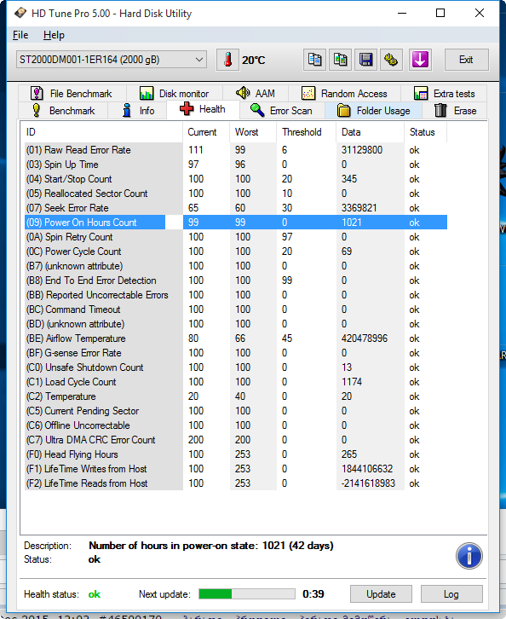This screenshot has height=619, width=506.
Task: Open the Help menu
Action: 54,35
